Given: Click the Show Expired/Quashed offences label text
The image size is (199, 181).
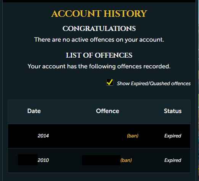Looking at the screenshot, I should [154, 84].
